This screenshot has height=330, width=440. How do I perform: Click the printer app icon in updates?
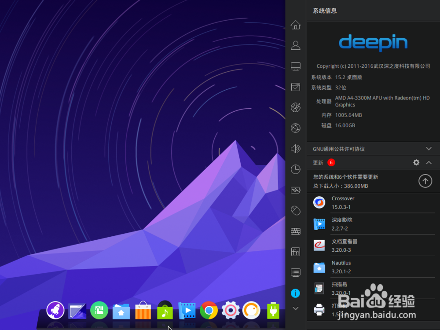click(319, 310)
